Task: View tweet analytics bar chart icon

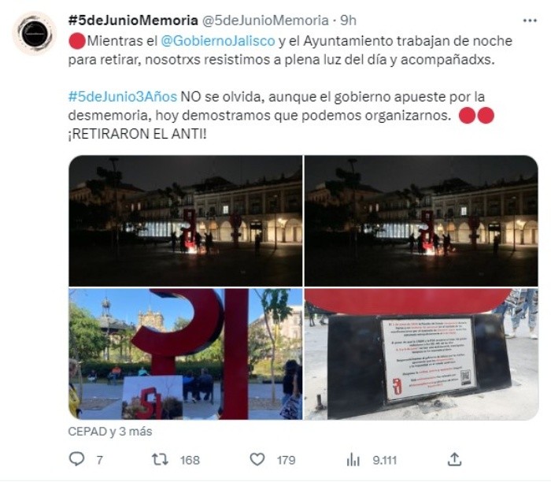Action: tap(353, 459)
